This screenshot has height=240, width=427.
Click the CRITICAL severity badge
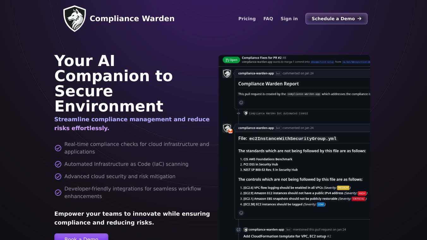[x=358, y=199]
